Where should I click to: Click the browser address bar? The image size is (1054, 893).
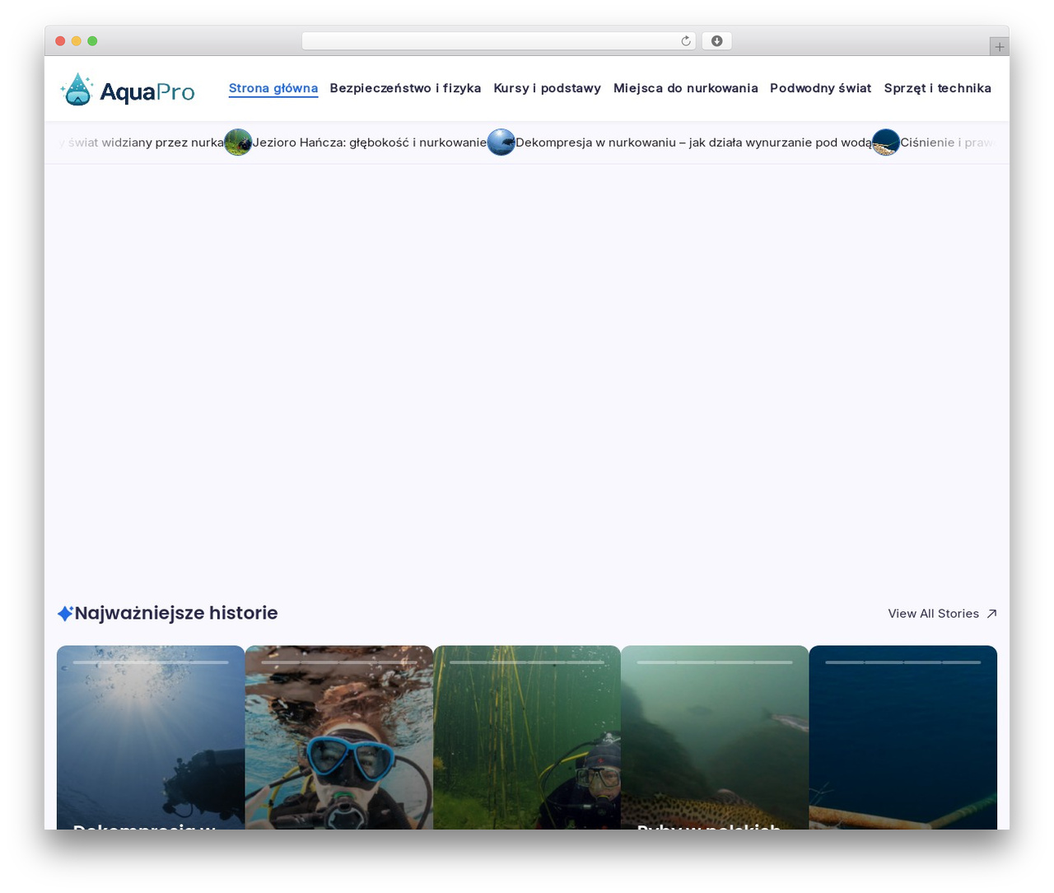point(498,41)
